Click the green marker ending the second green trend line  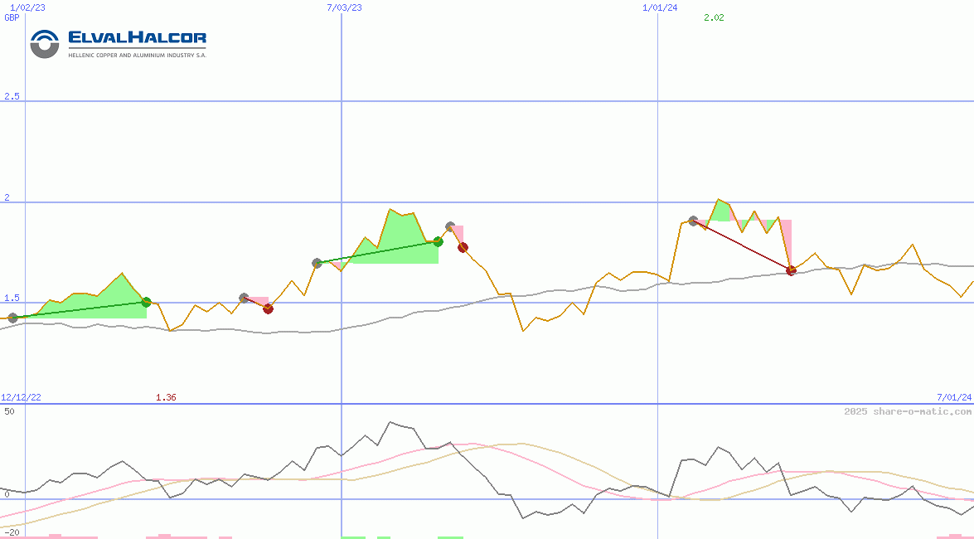point(438,242)
